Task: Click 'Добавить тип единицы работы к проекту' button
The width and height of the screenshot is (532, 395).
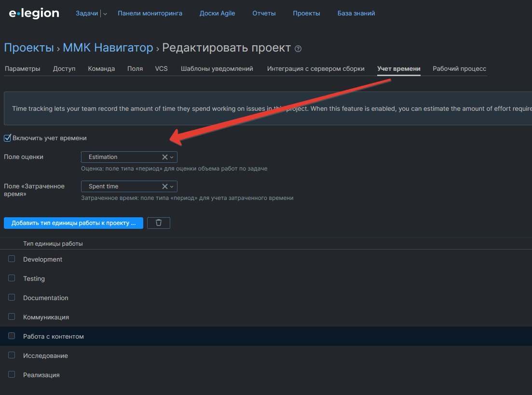Action: tap(73, 223)
